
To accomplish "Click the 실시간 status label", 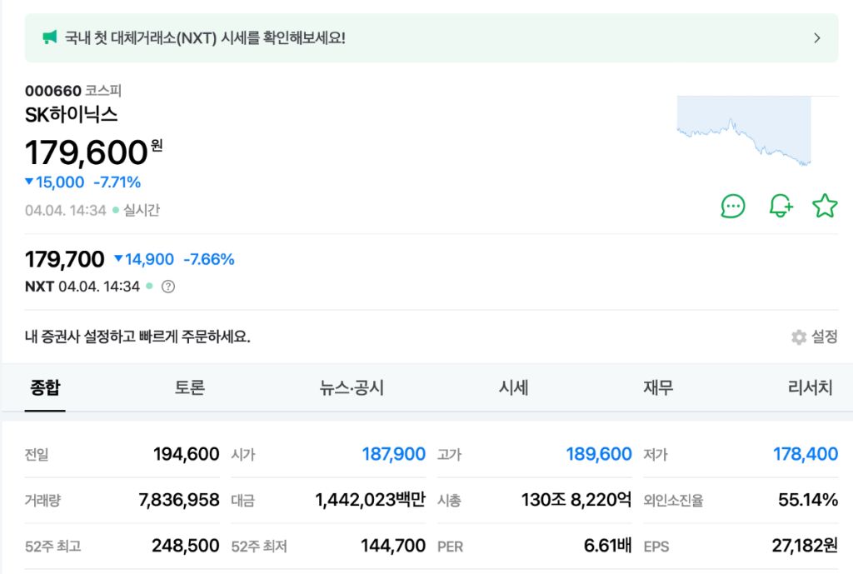I will point(142,210).
